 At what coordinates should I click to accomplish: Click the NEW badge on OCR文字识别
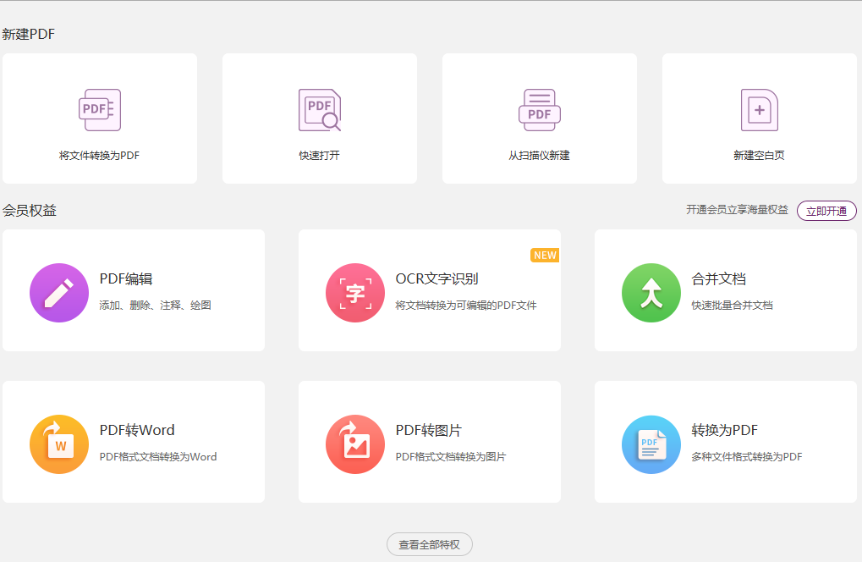(545, 254)
